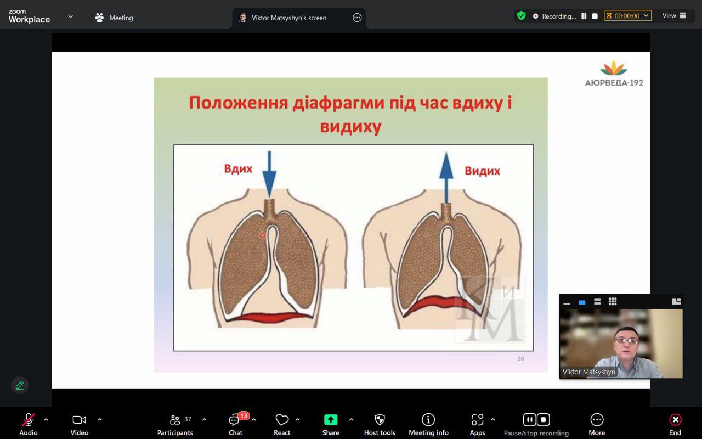Switch video panel to grid view
This screenshot has width=702, height=439.
(613, 302)
